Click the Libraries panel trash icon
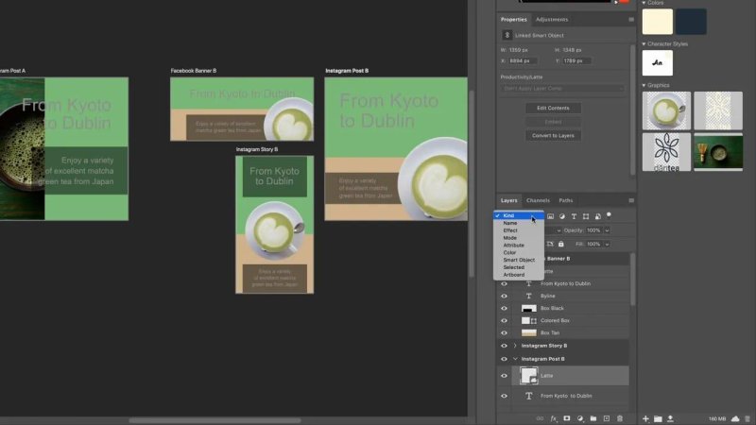The width and height of the screenshot is (756, 425). click(747, 418)
